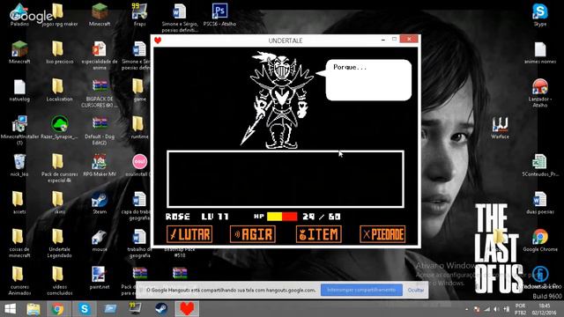The image size is (564, 317).
Task: Click the Undyne enemy sprite
Action: (278, 100)
